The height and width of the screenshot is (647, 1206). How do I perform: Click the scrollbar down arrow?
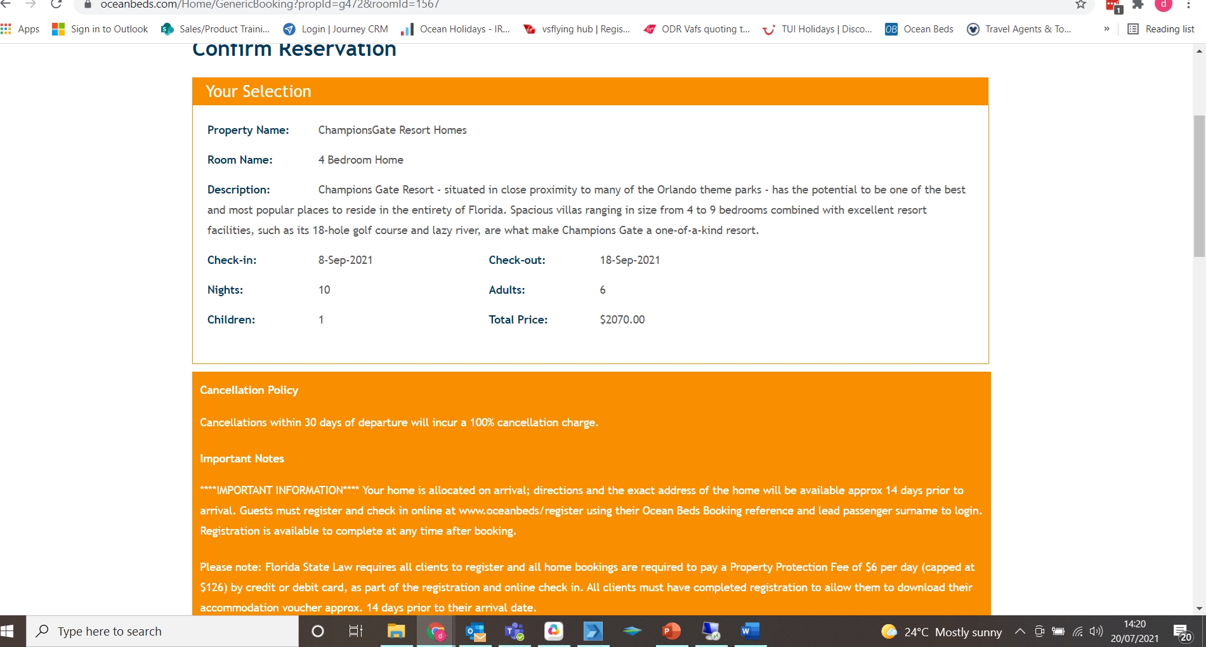(x=1199, y=608)
